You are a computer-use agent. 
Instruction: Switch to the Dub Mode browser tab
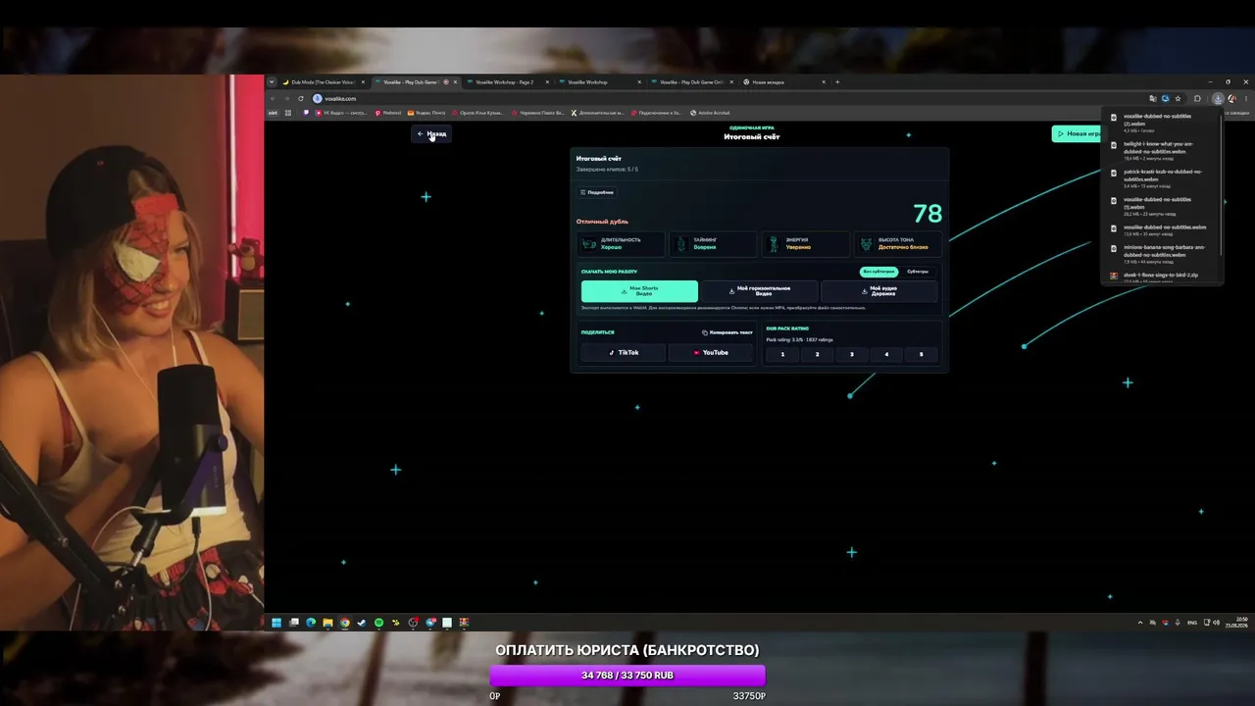tap(324, 82)
